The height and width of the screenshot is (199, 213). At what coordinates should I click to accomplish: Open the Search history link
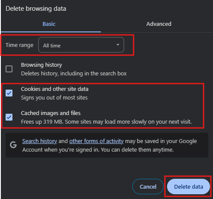[40, 141]
